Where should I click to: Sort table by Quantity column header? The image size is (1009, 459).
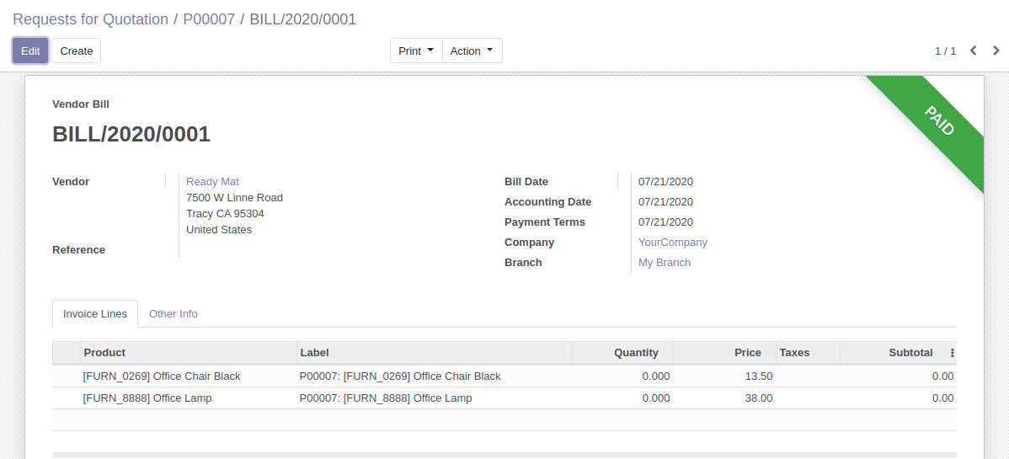[x=636, y=352]
